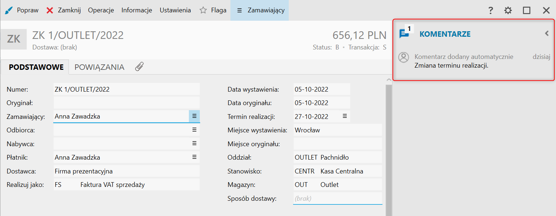Click the Miejsce wystawienia value Wrocław

[x=338, y=130]
